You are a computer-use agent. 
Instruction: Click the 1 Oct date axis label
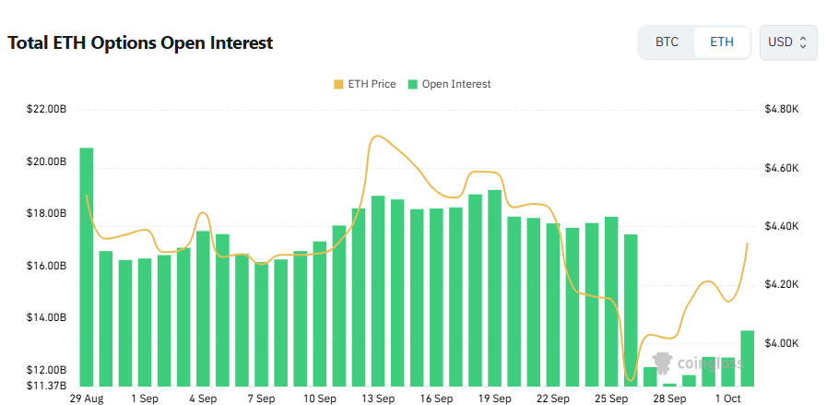[728, 399]
